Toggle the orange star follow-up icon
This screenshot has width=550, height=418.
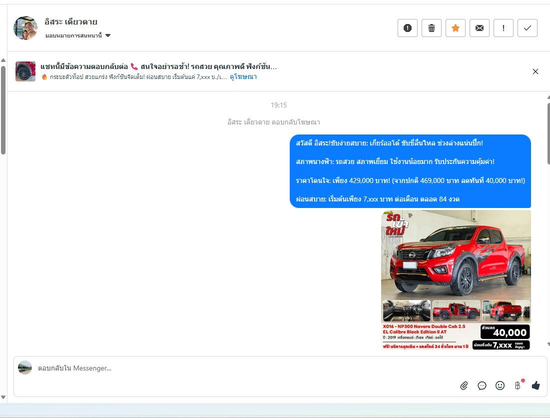[x=456, y=28]
